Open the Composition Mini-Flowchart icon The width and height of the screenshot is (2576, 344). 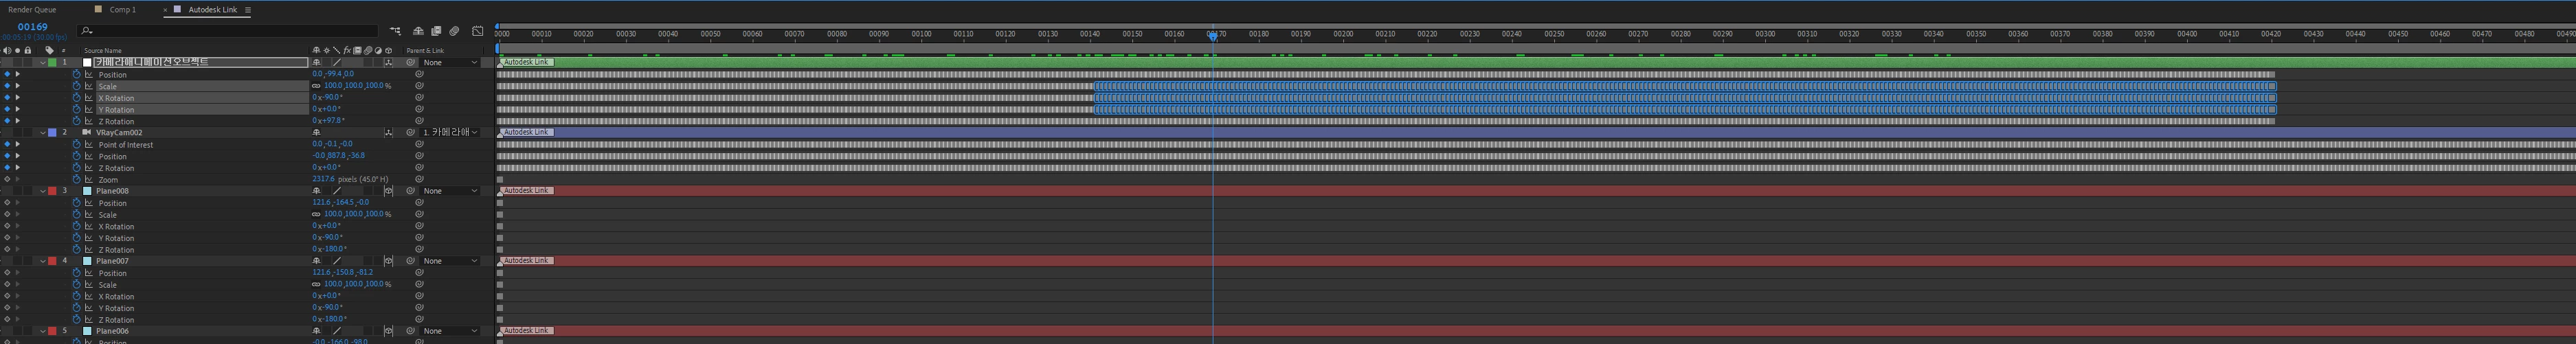pos(395,32)
